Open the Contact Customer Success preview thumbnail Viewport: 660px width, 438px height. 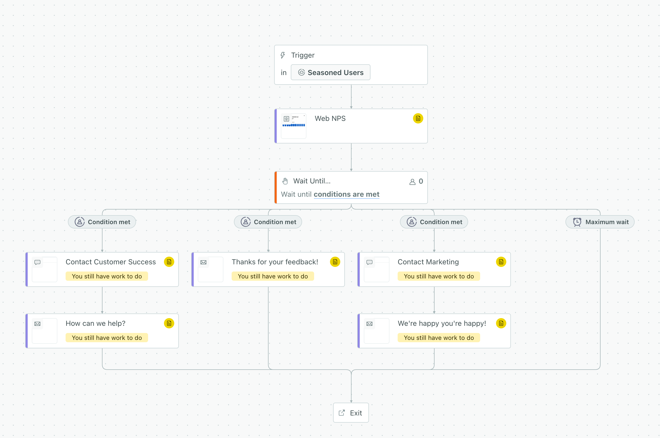point(44,269)
